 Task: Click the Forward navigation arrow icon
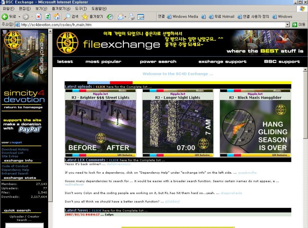[x=26, y=17]
